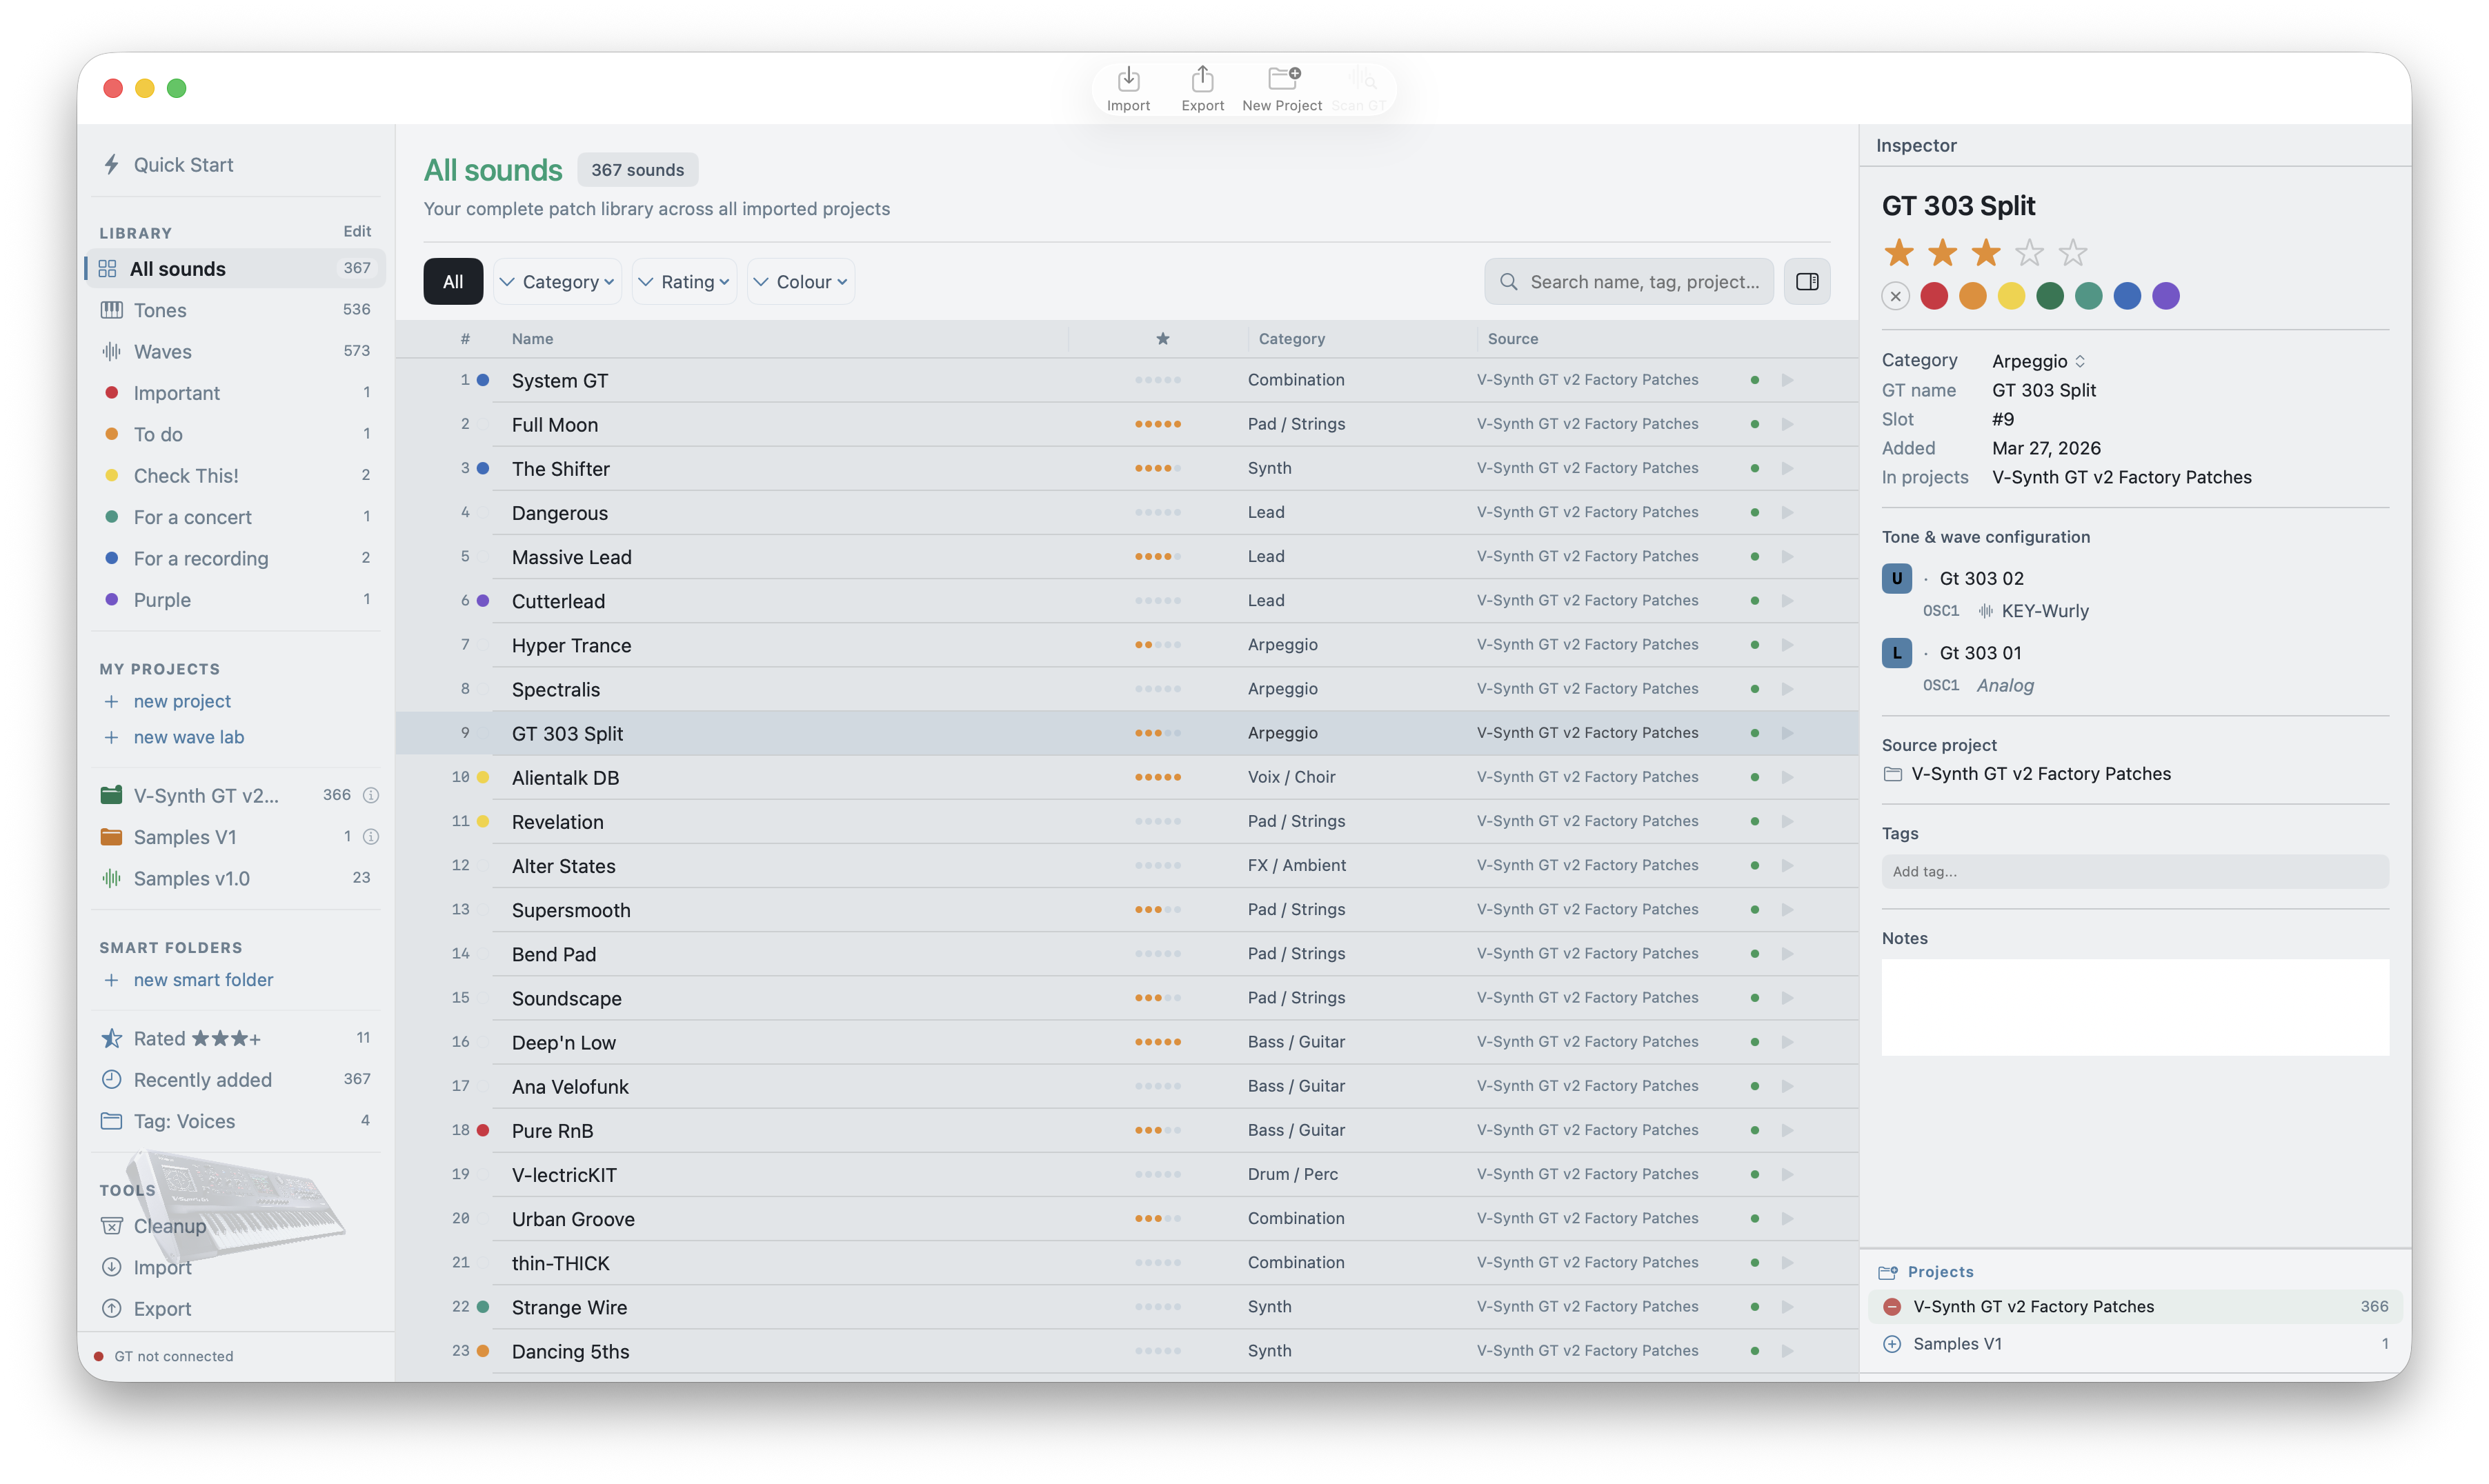This screenshot has height=1484, width=2489.
Task: Open For a concert group
Action: [x=236, y=517]
